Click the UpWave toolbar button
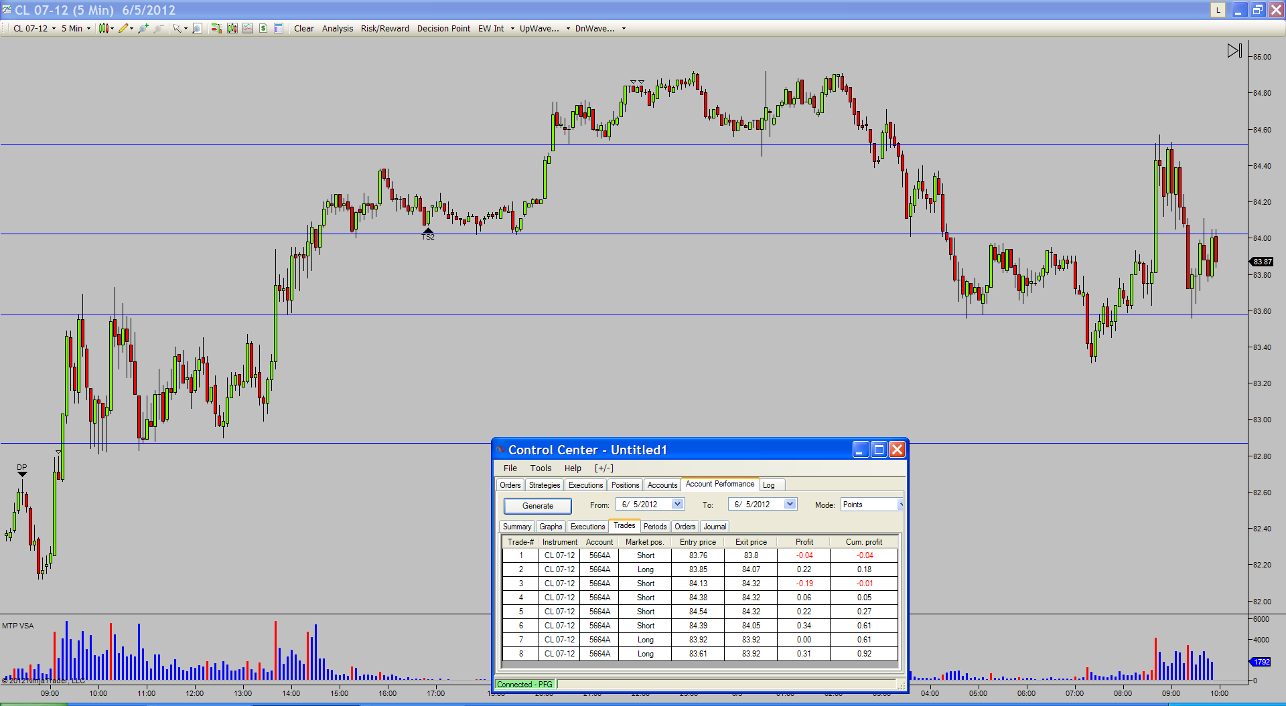The height and width of the screenshot is (706, 1286). (539, 28)
